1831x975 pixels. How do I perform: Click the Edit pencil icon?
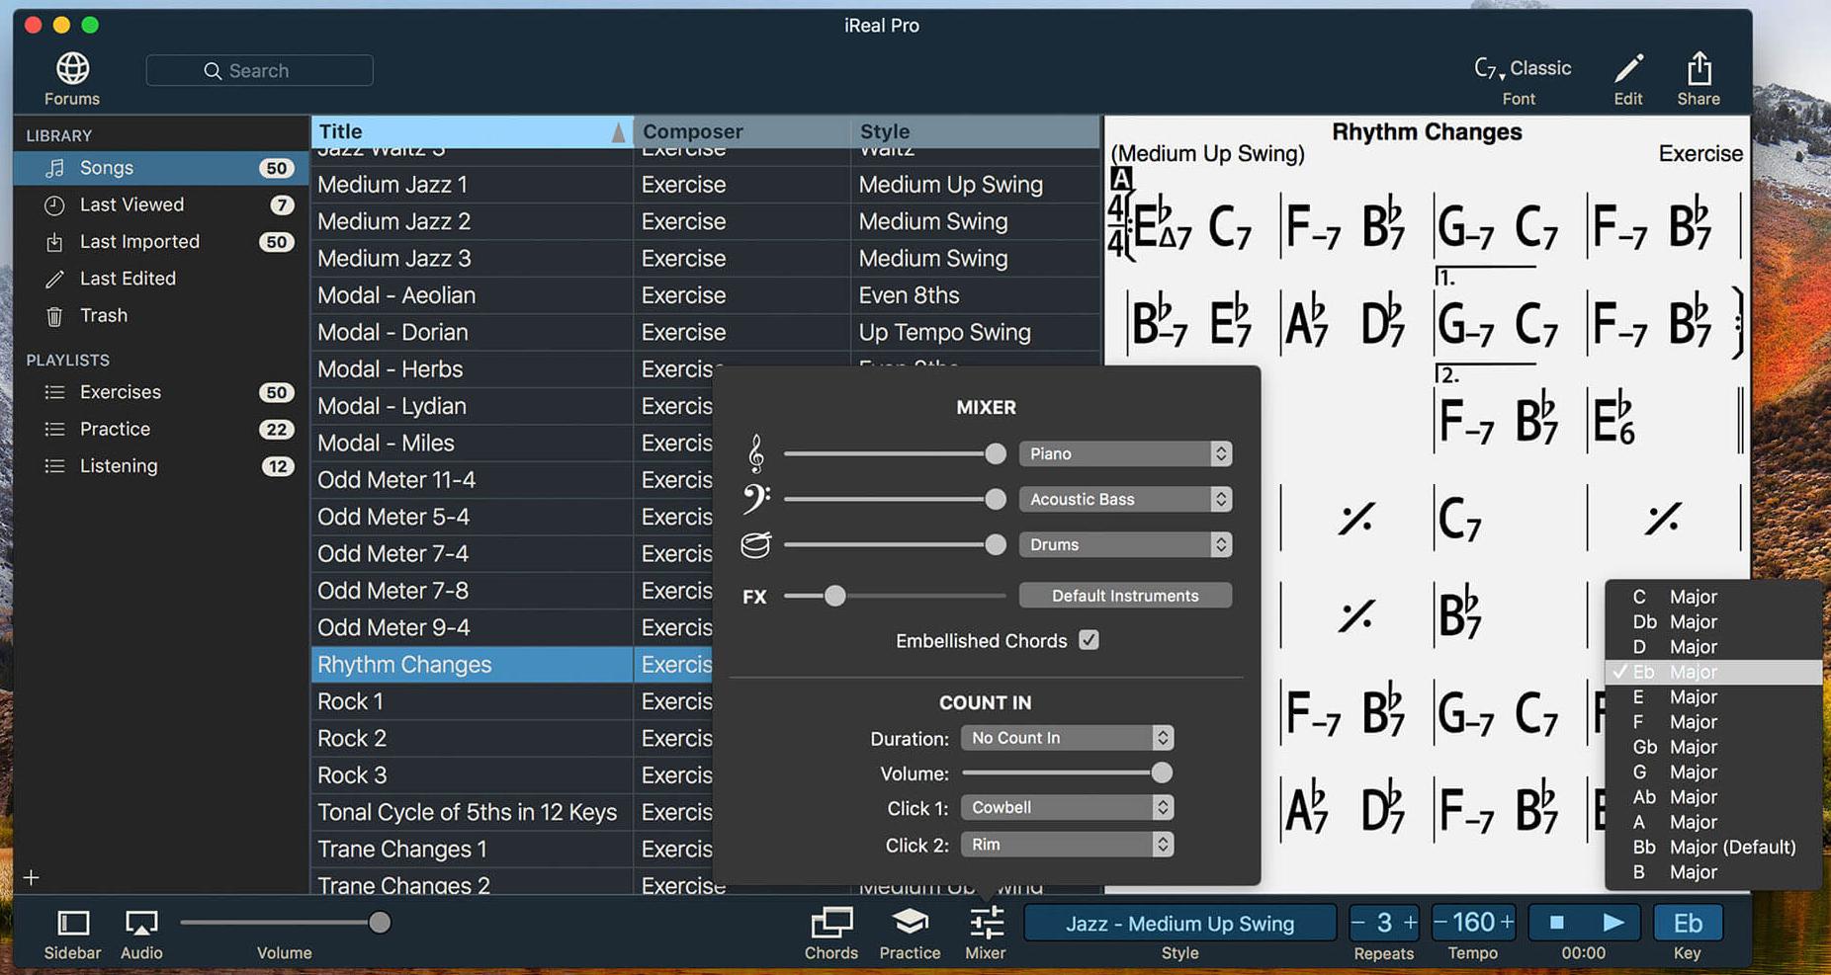coord(1628,68)
